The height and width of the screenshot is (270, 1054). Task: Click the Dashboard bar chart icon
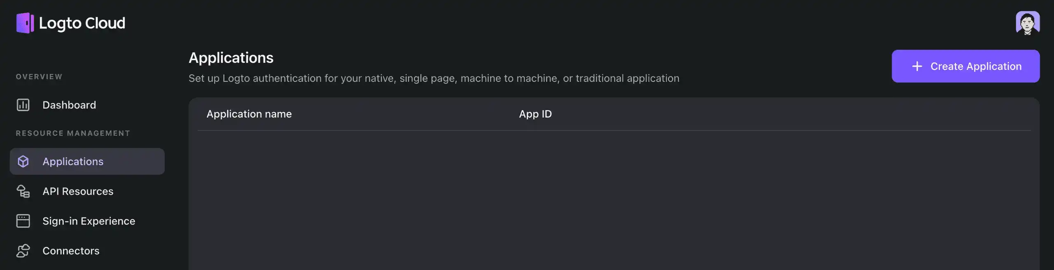click(23, 105)
